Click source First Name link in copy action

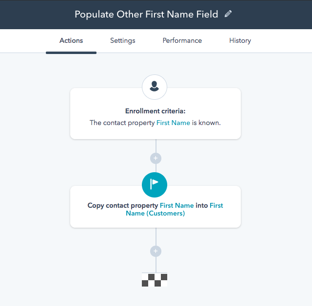click(176, 206)
